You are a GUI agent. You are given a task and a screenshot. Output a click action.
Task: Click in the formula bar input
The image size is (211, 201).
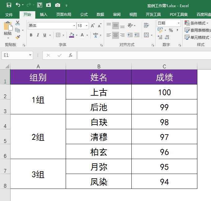pyautogui.click(x=144, y=55)
